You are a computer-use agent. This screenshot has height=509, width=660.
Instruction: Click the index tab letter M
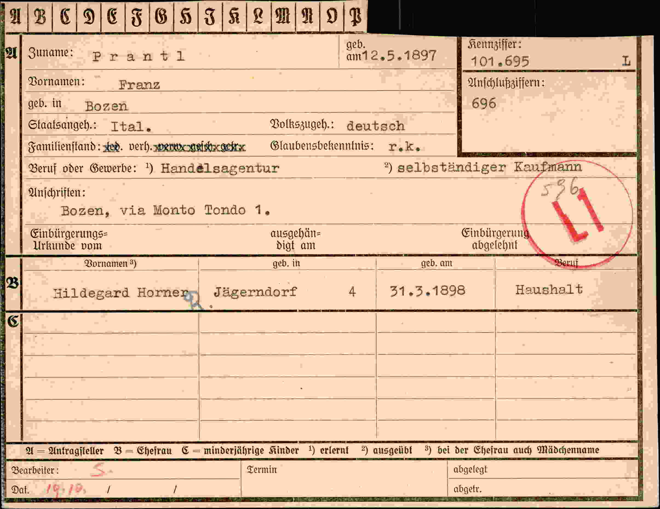point(283,16)
